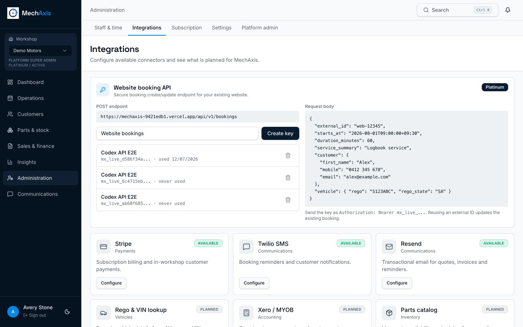Delete the key mx_live_d586f34a
This screenshot has height=327, width=523.
(288, 156)
